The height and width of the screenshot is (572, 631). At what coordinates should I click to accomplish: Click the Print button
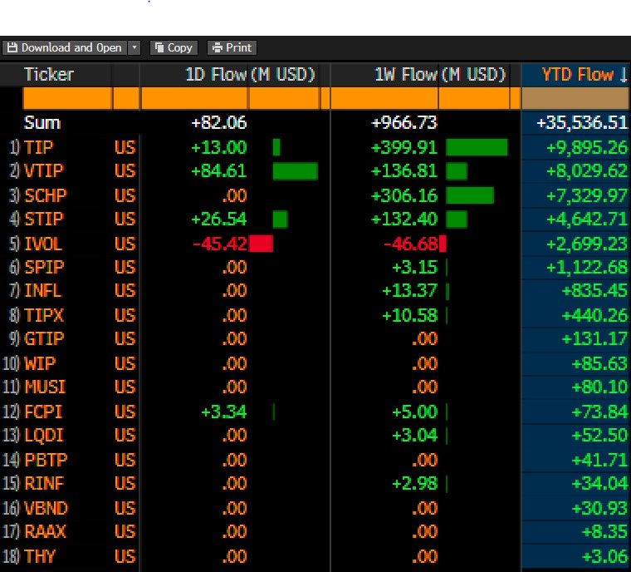tap(232, 48)
